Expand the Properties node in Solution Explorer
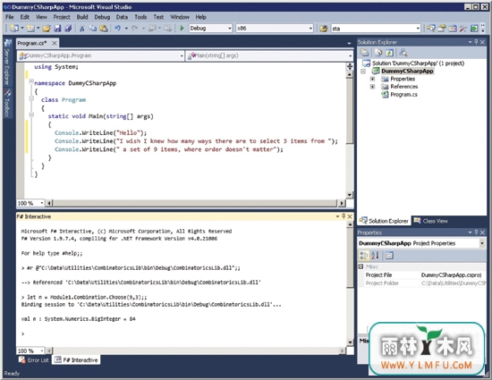This screenshot has width=492, height=380. point(372,79)
